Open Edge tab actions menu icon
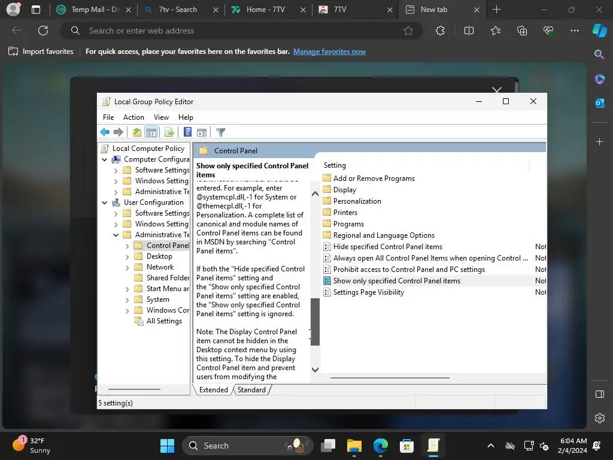Viewport: 613px width, 460px height. tap(35, 10)
